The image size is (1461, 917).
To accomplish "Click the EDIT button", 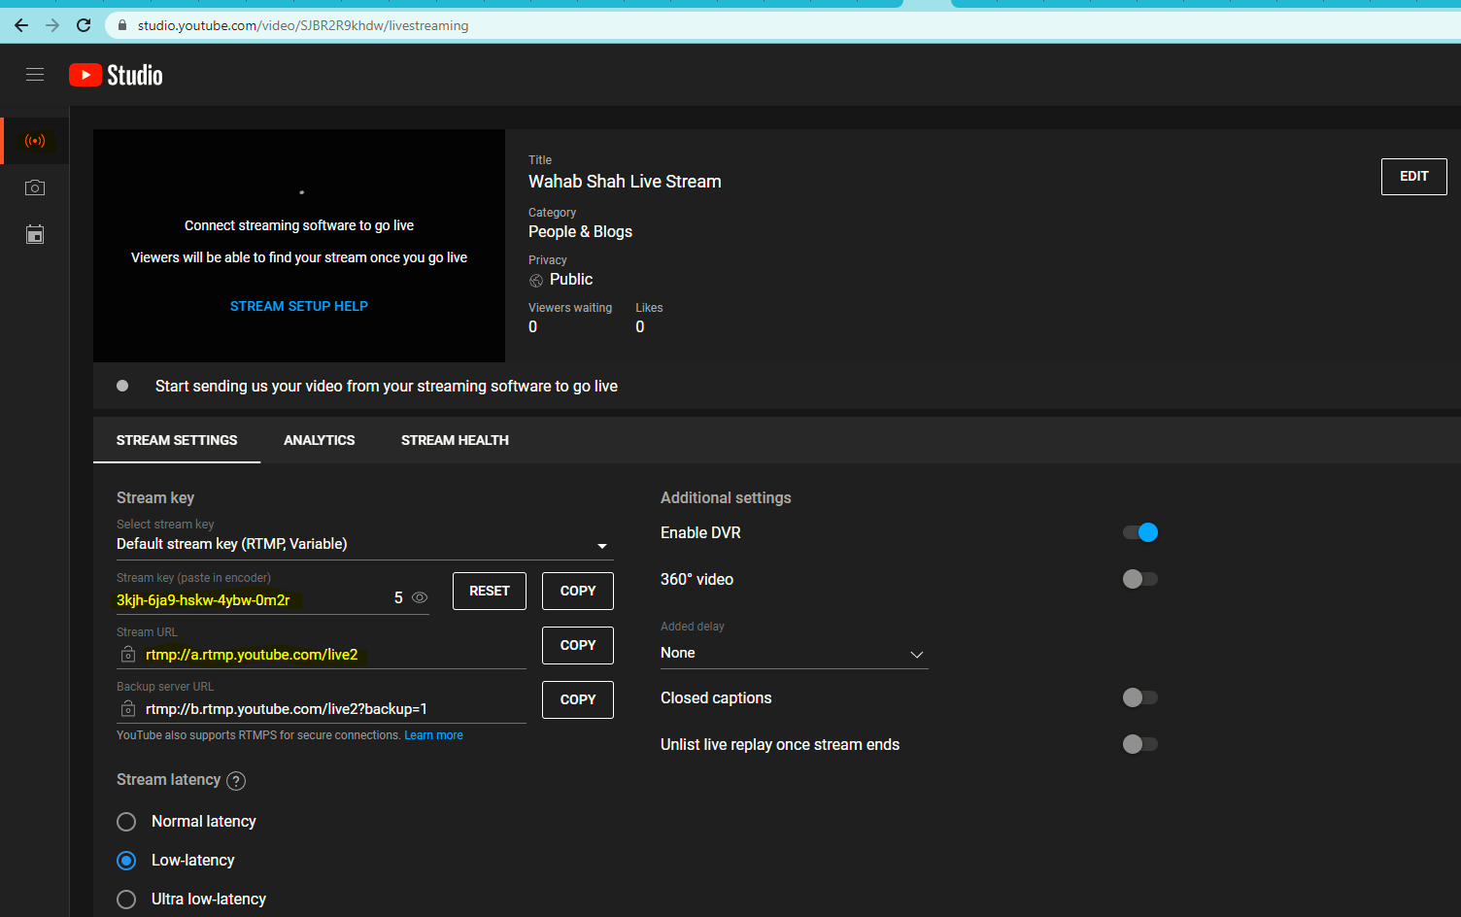I will pos(1414,177).
